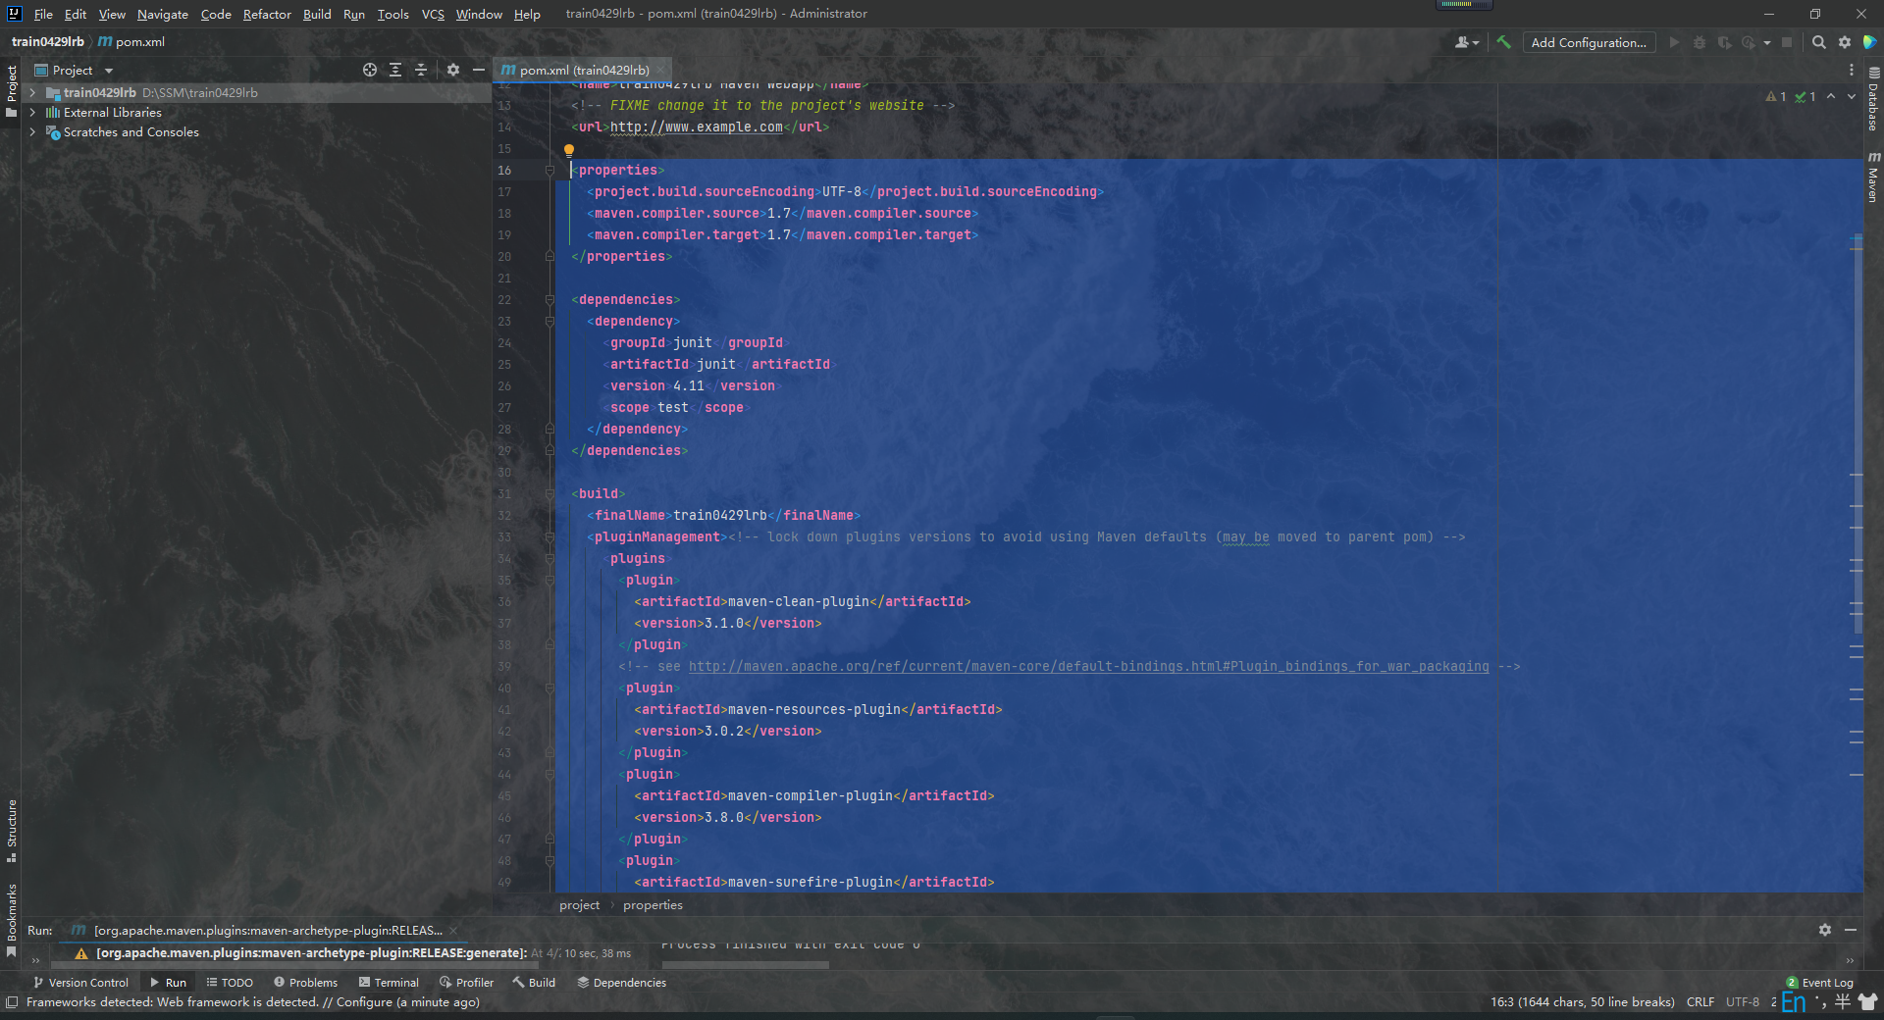
Task: Click the maven.apache.org default-bindings link
Action: pyautogui.click(x=1088, y=666)
